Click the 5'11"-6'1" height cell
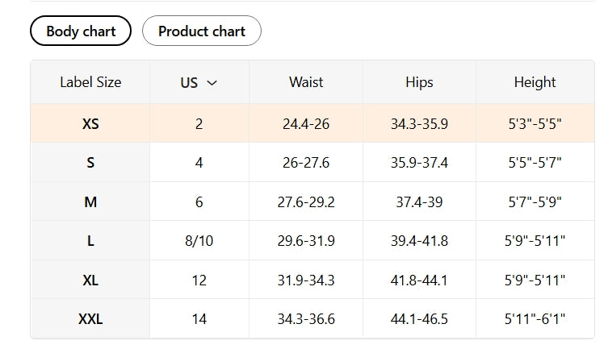Viewport: 608px width, 349px height. point(536,319)
